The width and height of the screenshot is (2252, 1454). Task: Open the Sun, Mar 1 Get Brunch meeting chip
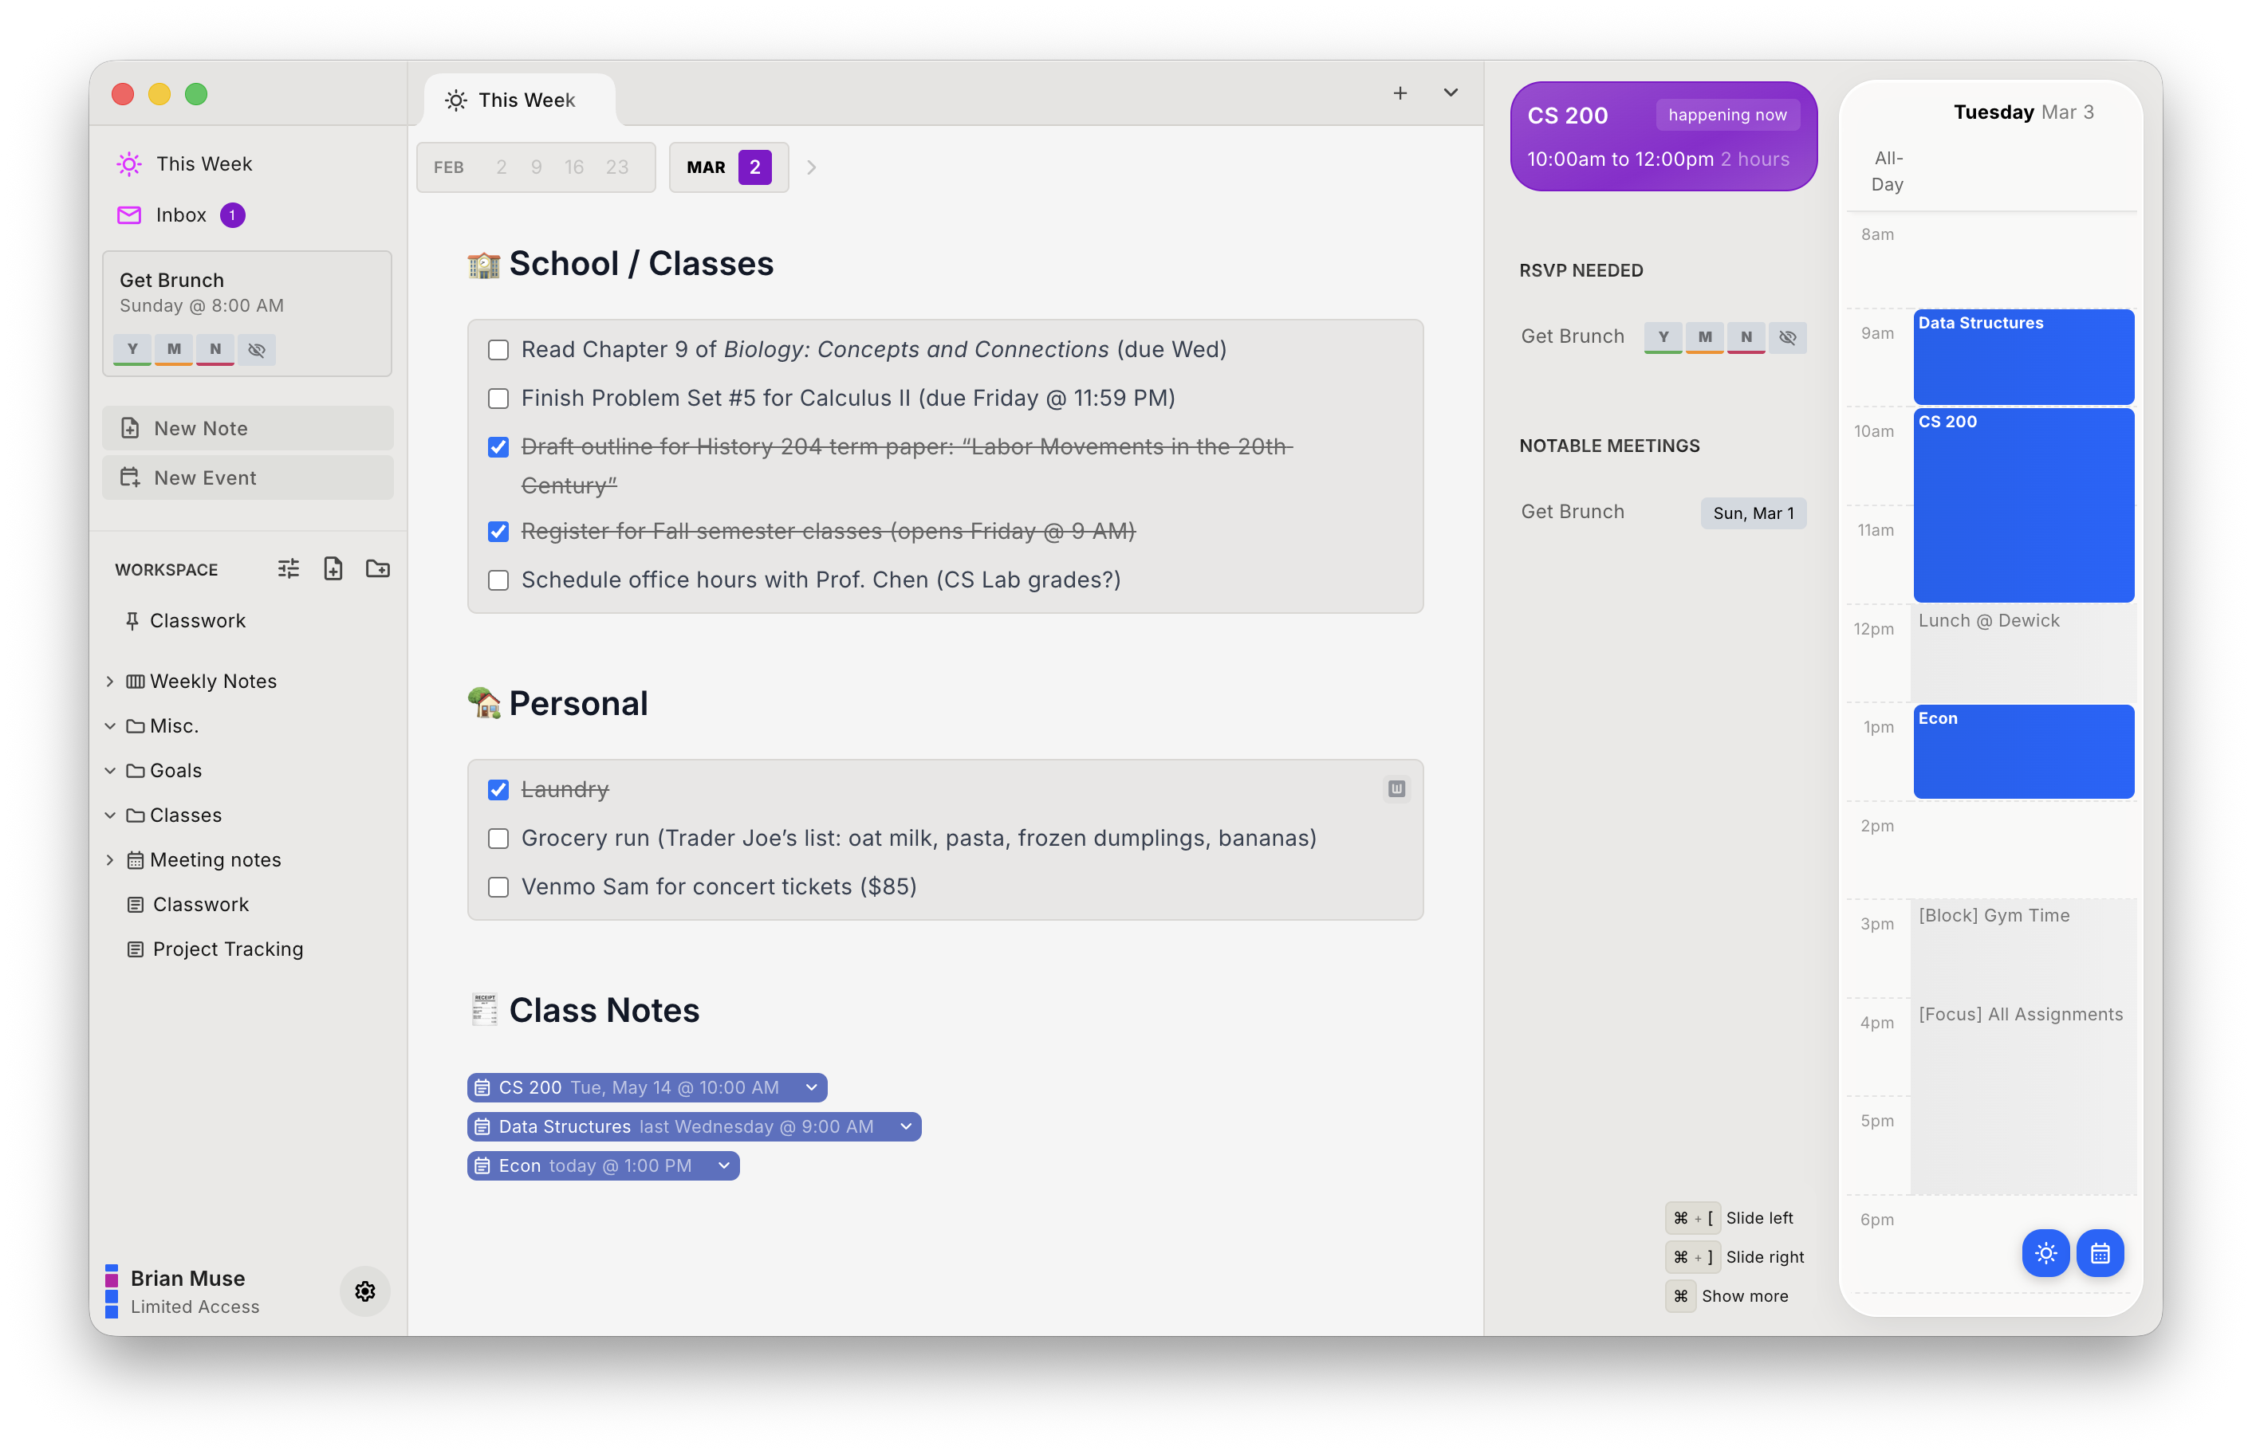(1753, 513)
